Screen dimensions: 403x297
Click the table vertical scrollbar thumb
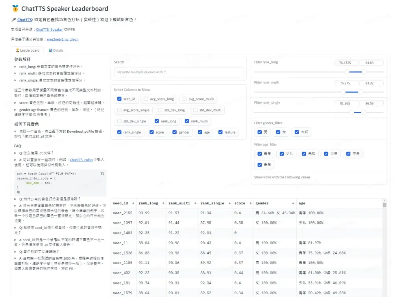(x=384, y=205)
